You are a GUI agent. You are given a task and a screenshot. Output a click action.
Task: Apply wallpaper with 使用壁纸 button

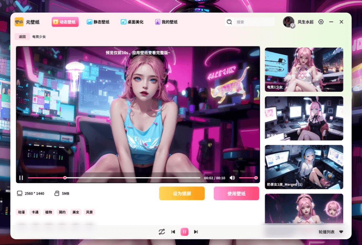(236, 193)
